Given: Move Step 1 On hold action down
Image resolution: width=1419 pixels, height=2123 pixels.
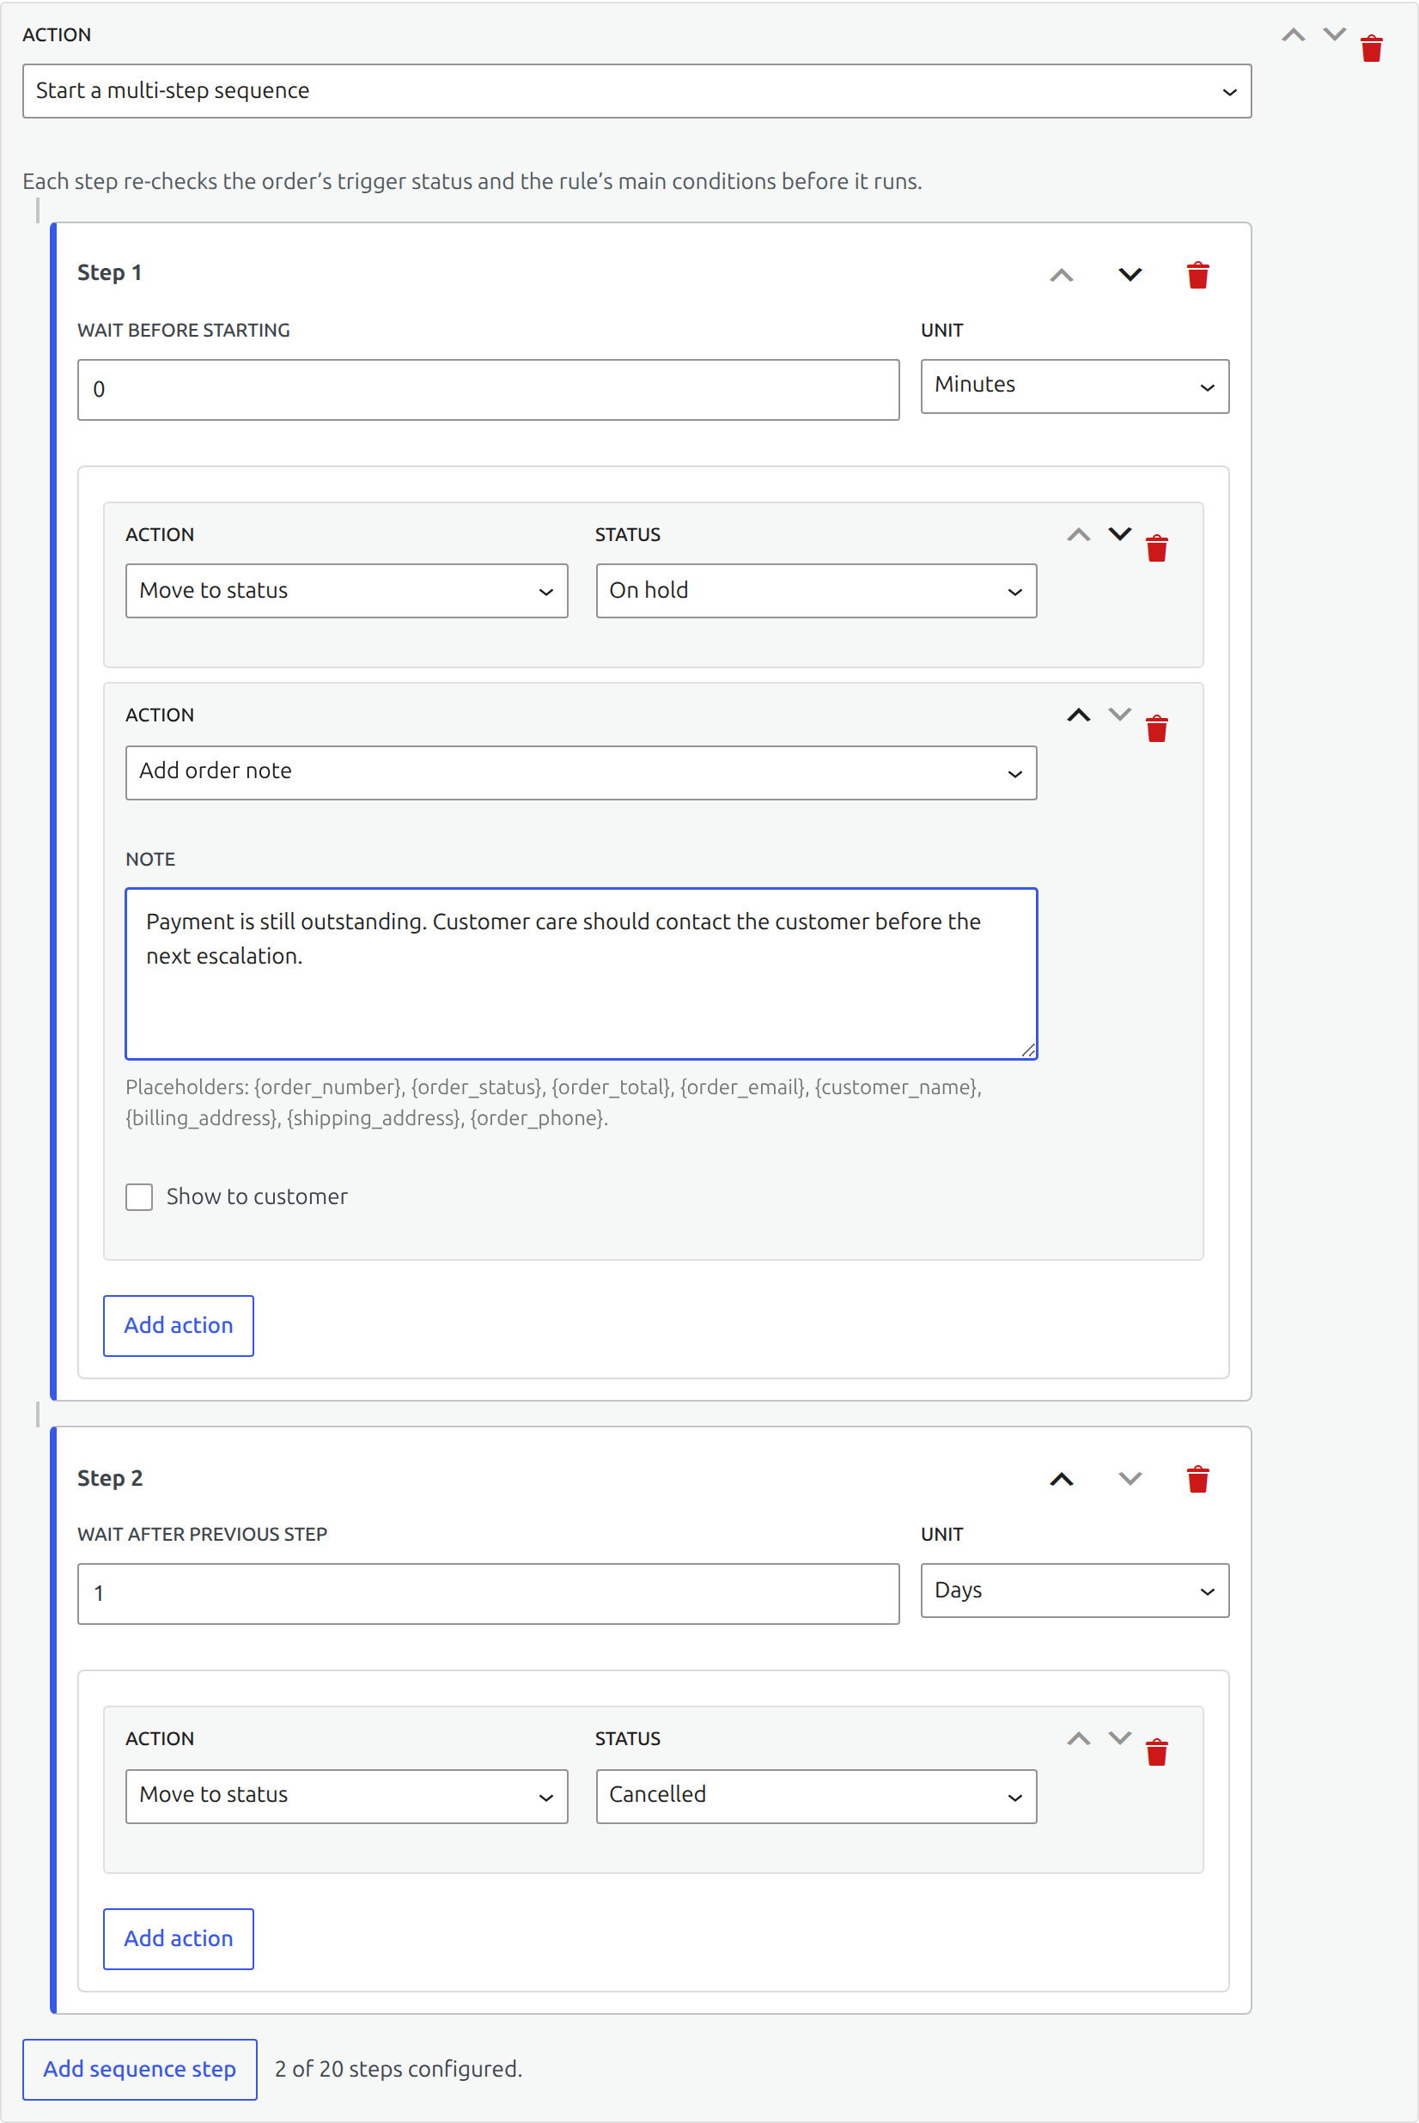Looking at the screenshot, I should pyautogui.click(x=1120, y=534).
